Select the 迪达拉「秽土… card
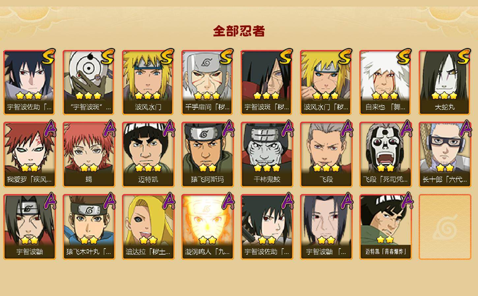Image resolution: width=478 pixels, height=296 pixels. 148,227
